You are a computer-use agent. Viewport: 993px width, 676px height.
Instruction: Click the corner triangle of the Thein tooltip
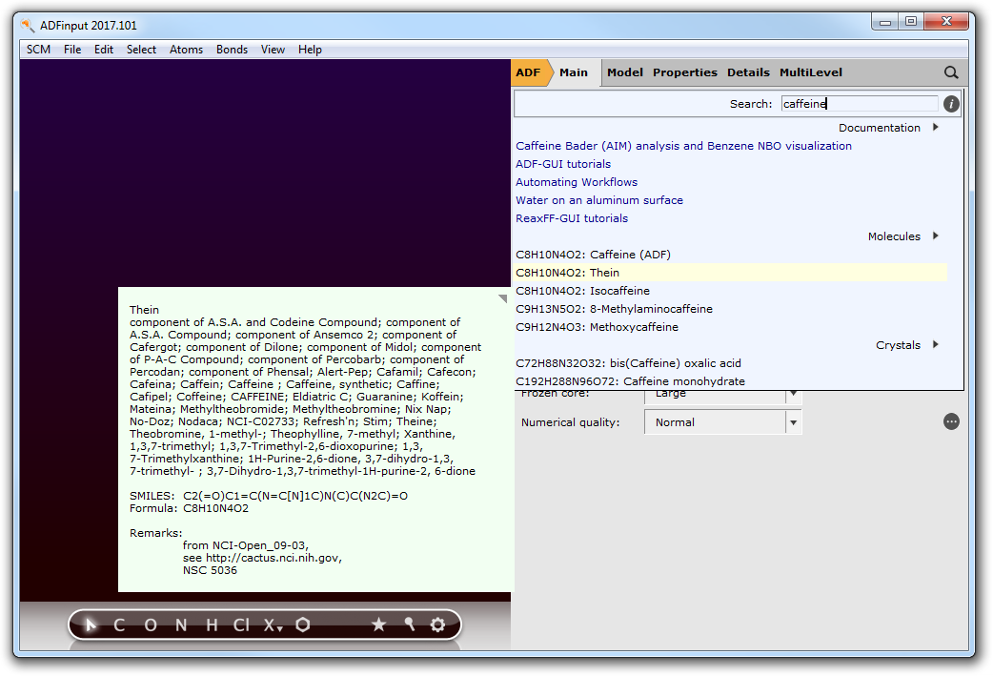[503, 298]
